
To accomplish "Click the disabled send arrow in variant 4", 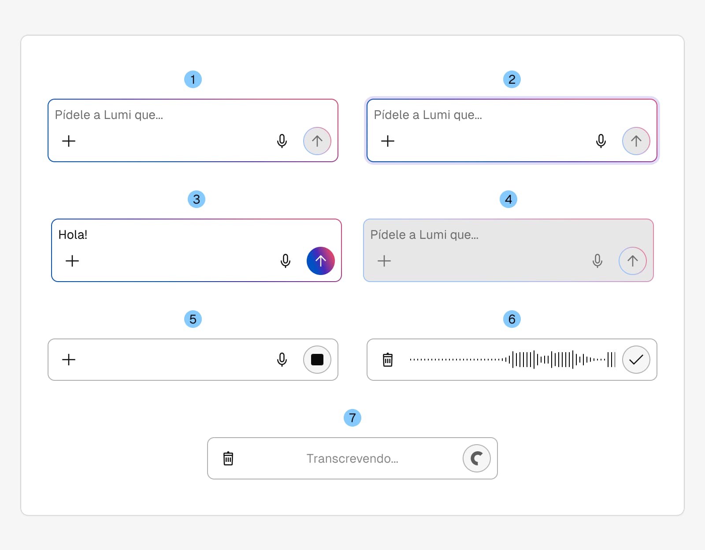I will tap(632, 261).
